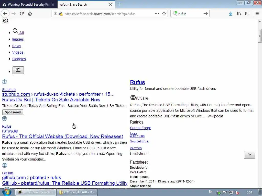Expand the Factsheet dropdown chevron

coord(250,155)
